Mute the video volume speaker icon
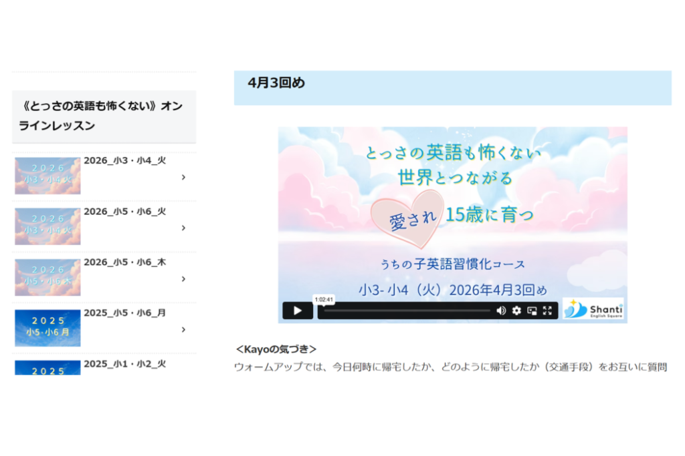This screenshot has width=685, height=456. pyautogui.click(x=501, y=310)
